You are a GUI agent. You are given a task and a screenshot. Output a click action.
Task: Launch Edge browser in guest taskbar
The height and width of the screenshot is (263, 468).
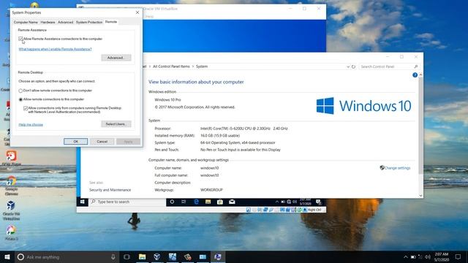(x=196, y=202)
